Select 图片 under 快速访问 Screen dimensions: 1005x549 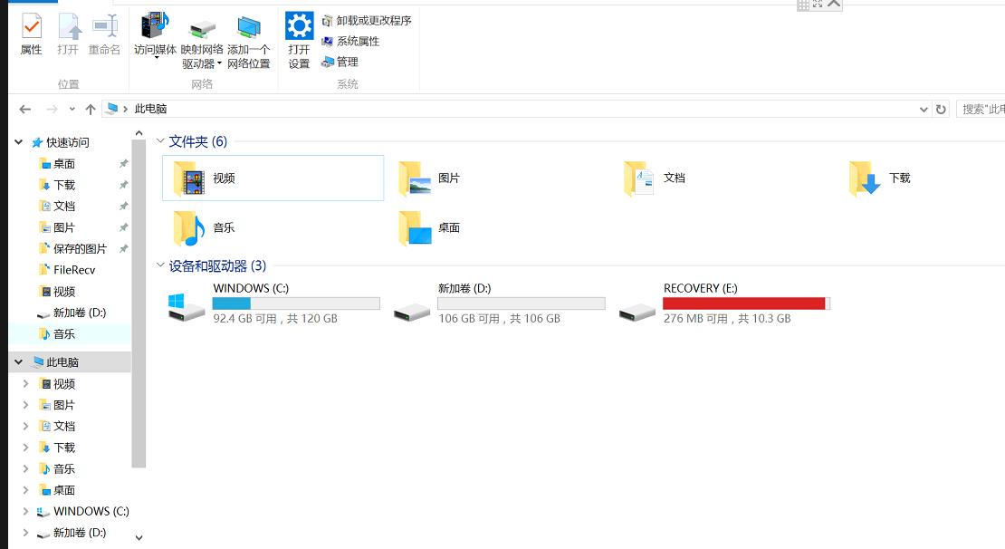coord(64,227)
